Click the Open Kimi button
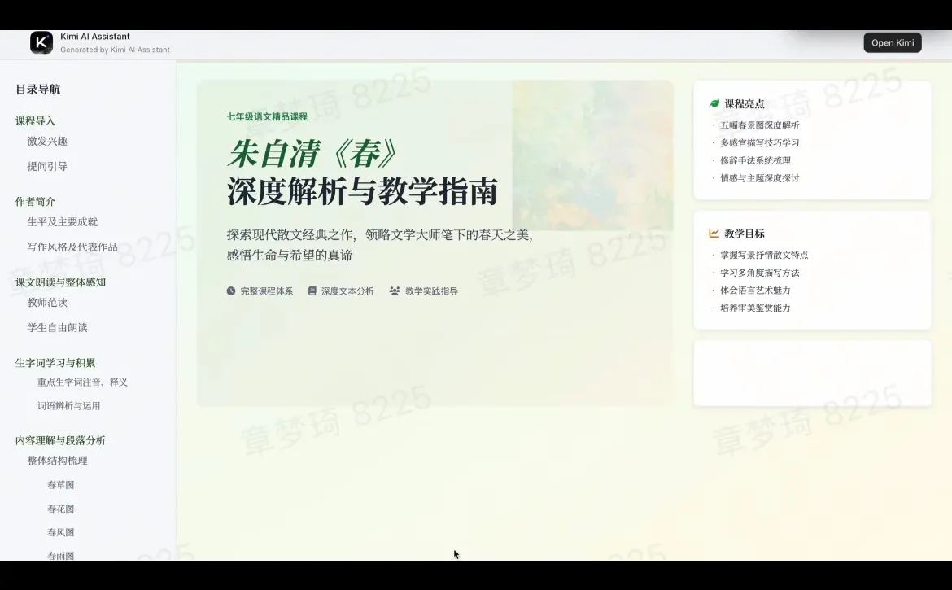The image size is (952, 590). click(892, 42)
